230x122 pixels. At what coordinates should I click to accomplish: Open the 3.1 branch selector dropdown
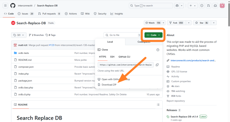pyautogui.click(x=19, y=35)
